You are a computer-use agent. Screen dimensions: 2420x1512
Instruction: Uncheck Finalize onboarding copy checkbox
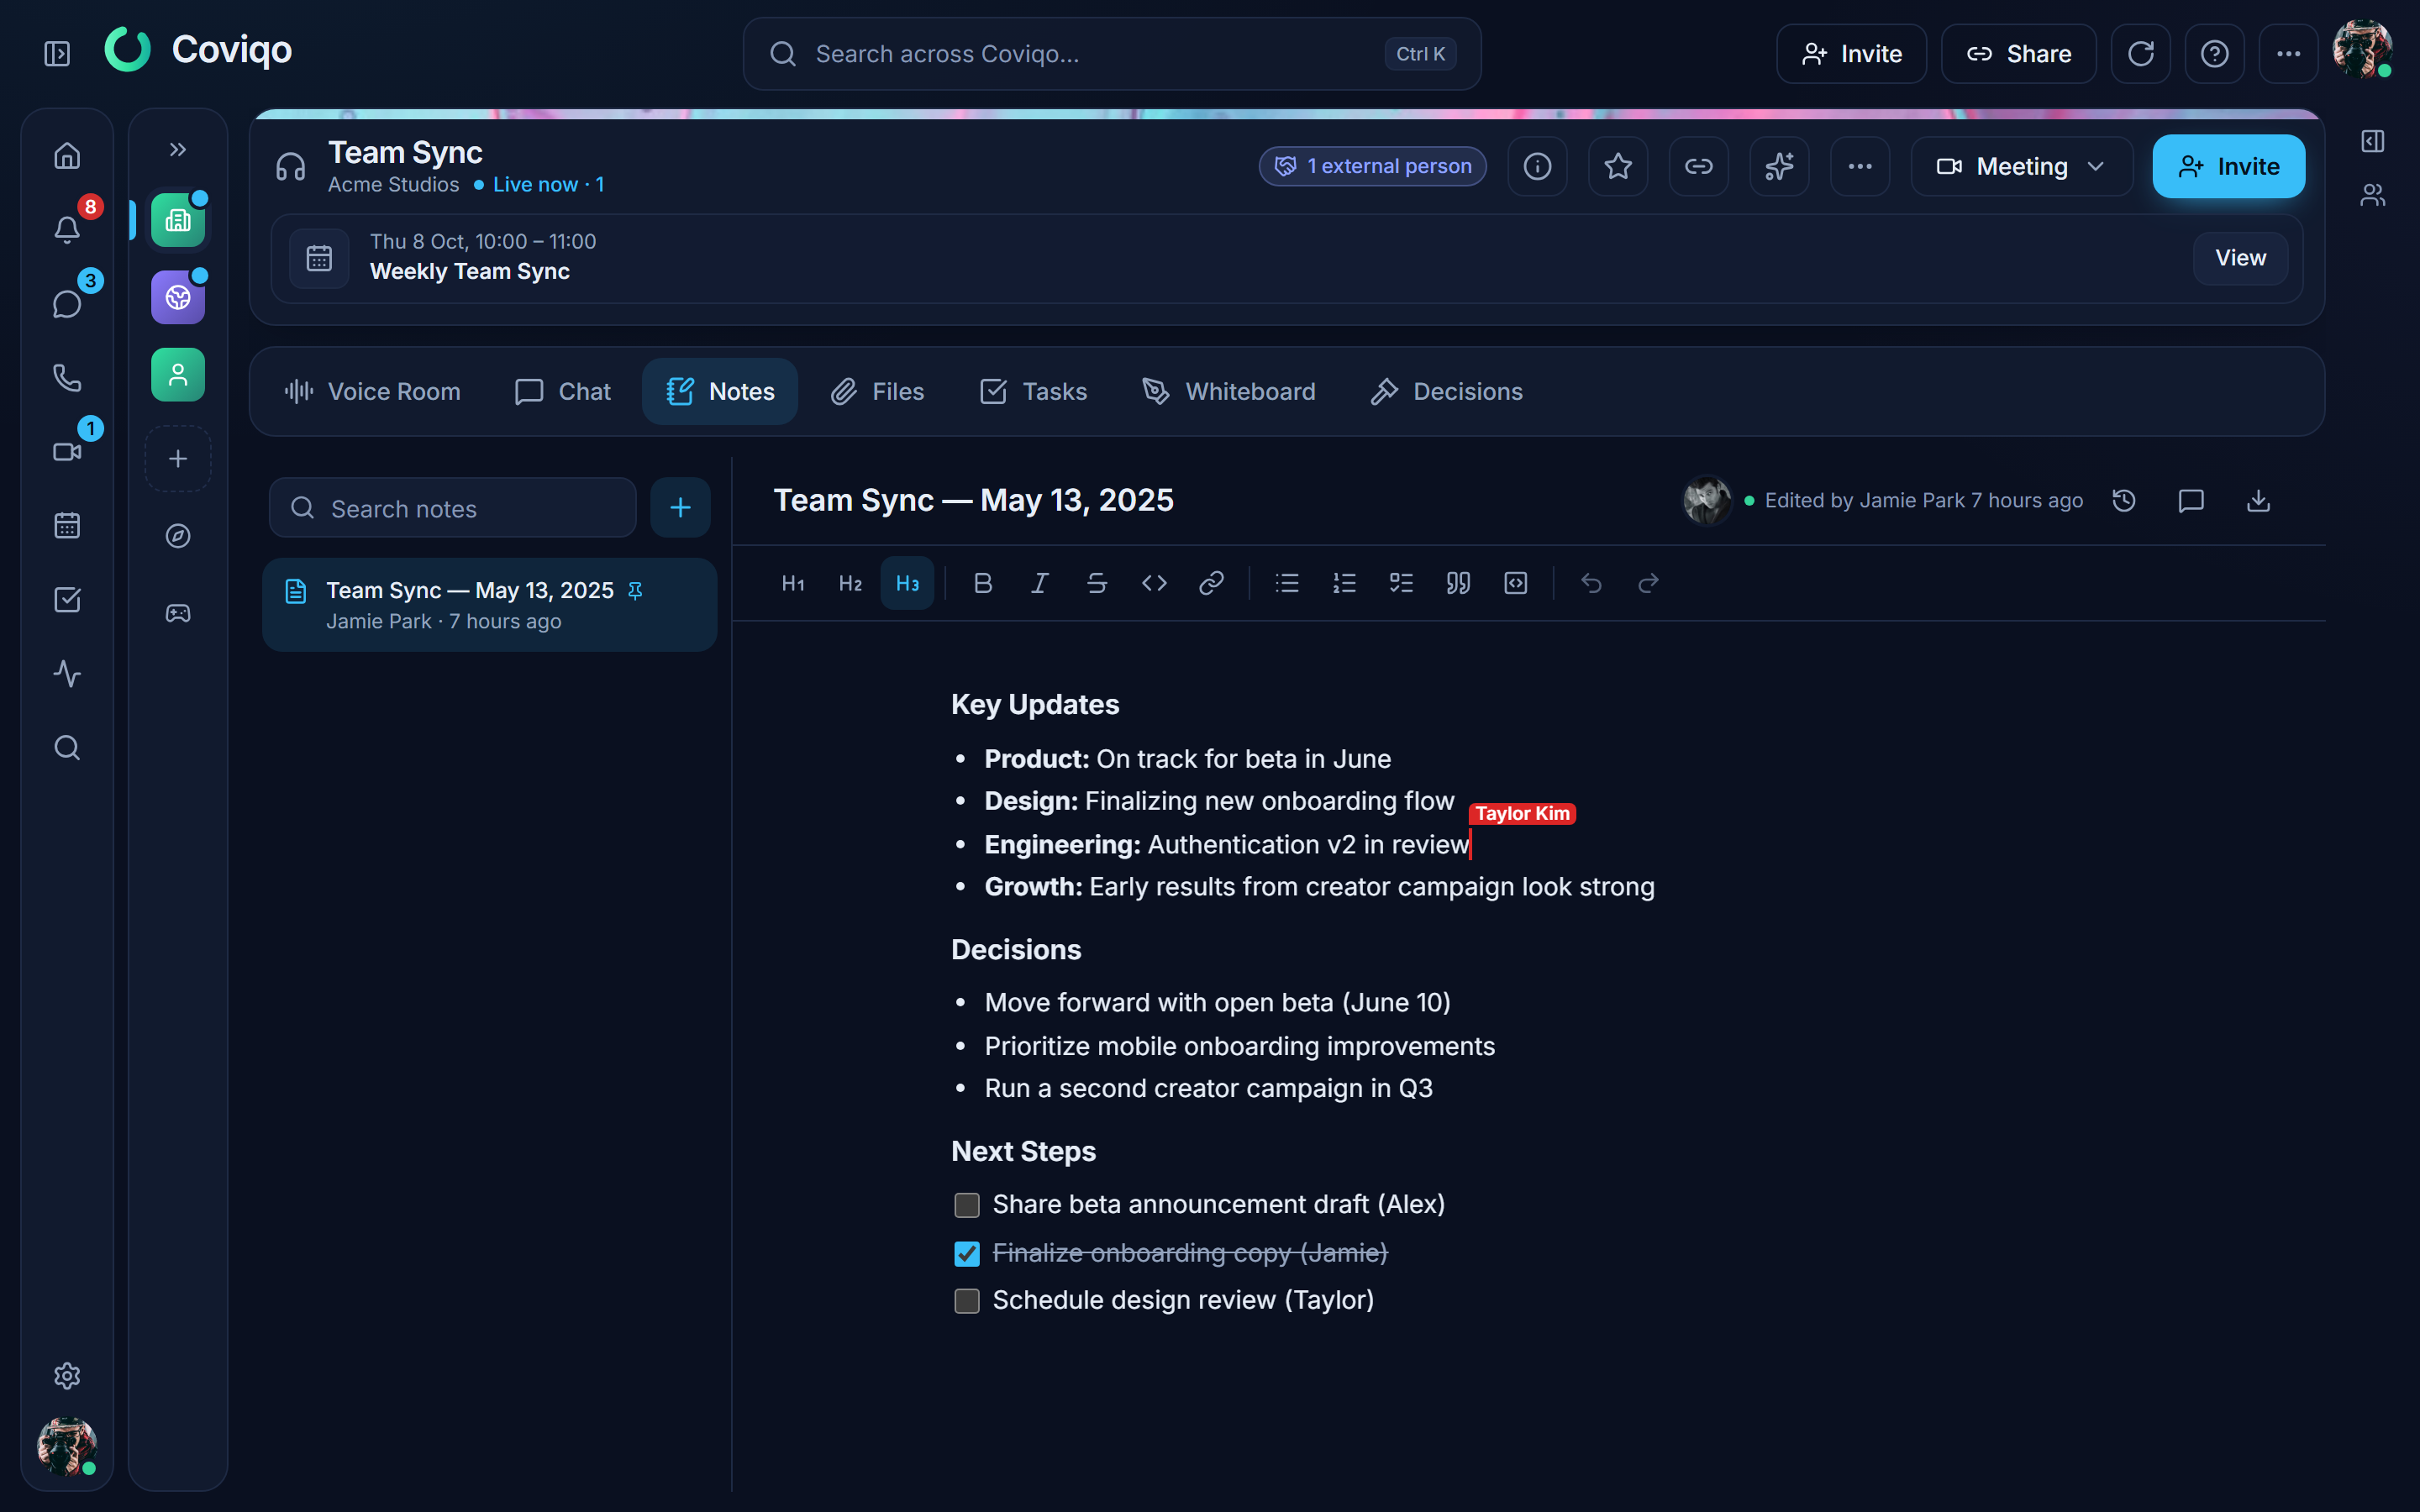pyautogui.click(x=967, y=1253)
